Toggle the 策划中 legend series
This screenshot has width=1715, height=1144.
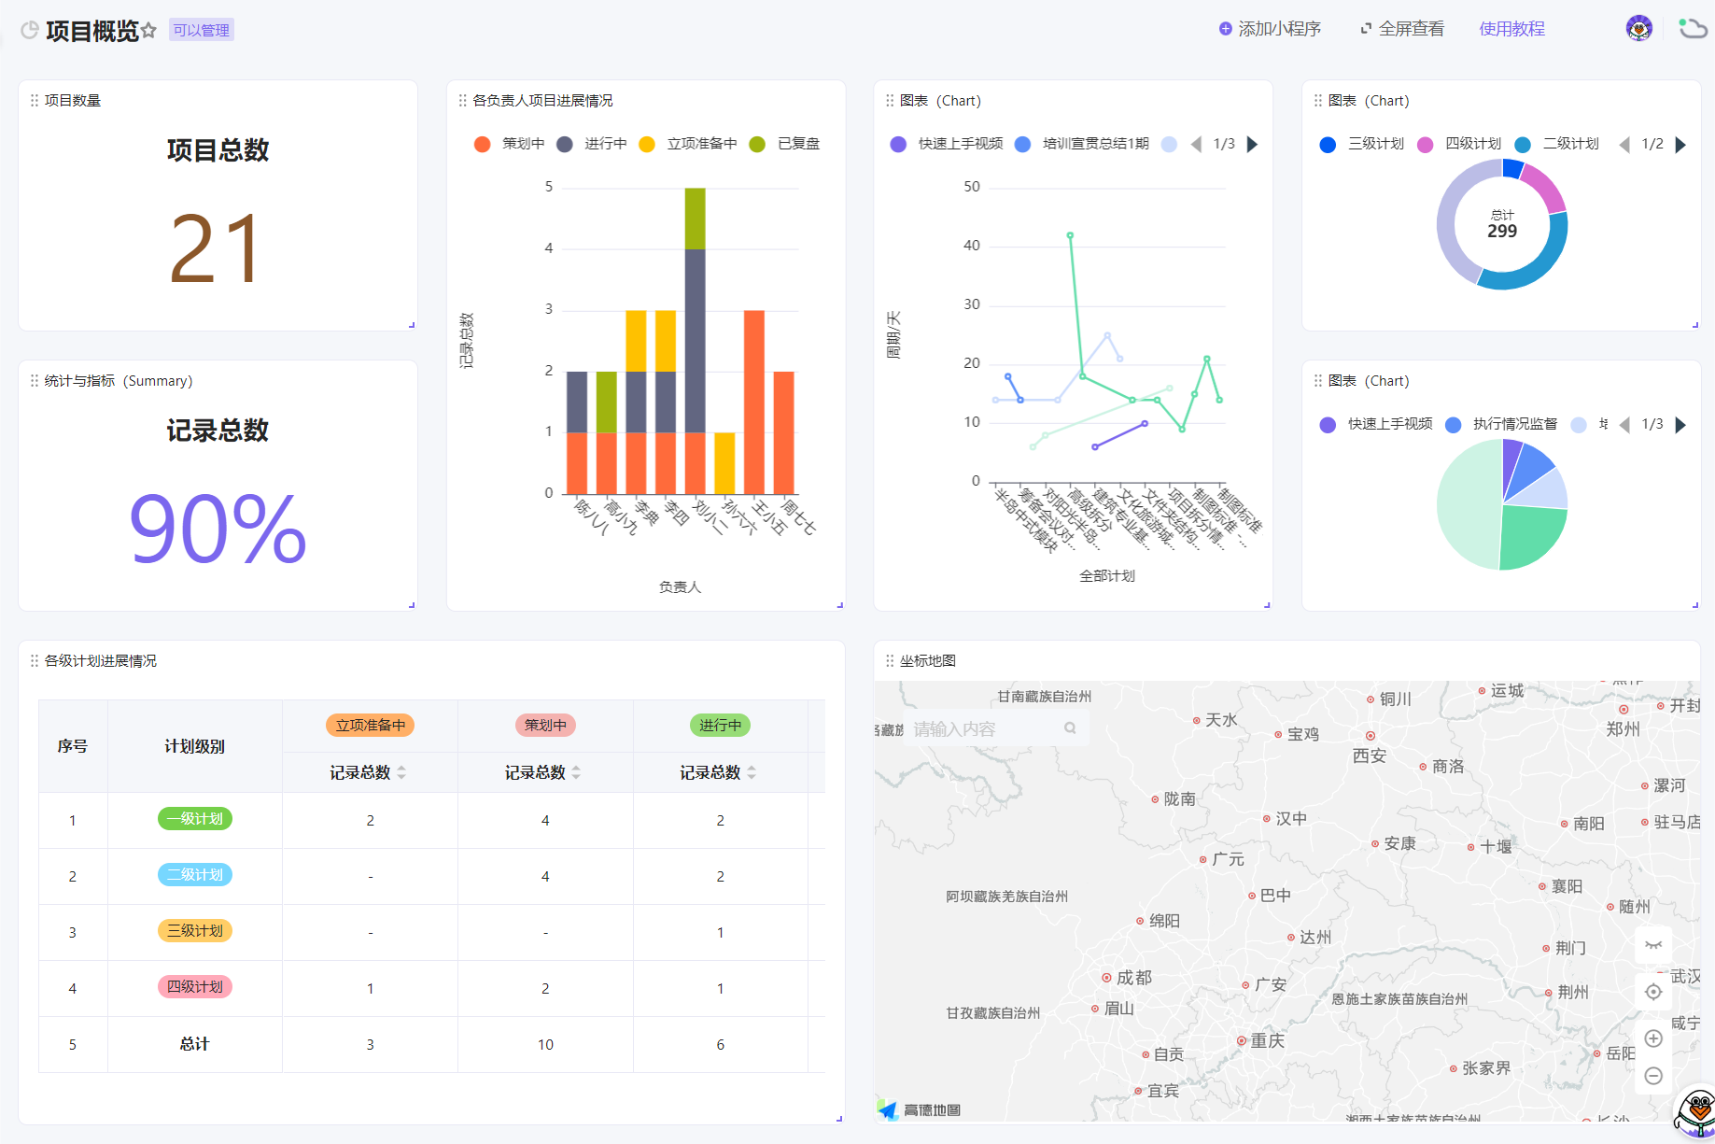click(509, 144)
